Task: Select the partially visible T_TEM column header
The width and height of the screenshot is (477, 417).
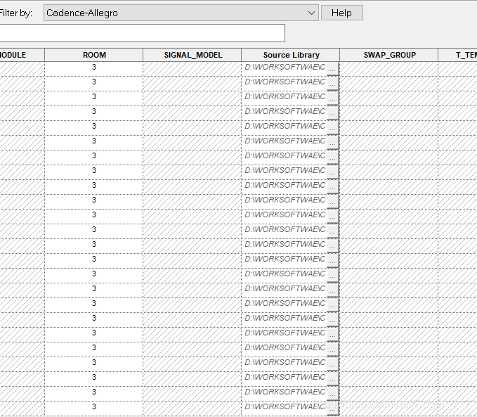Action: coord(460,55)
